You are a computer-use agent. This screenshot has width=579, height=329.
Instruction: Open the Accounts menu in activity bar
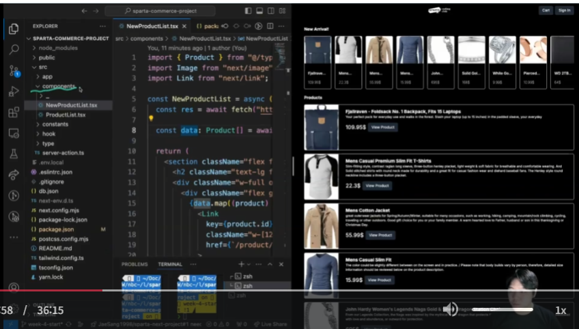pyautogui.click(x=14, y=287)
